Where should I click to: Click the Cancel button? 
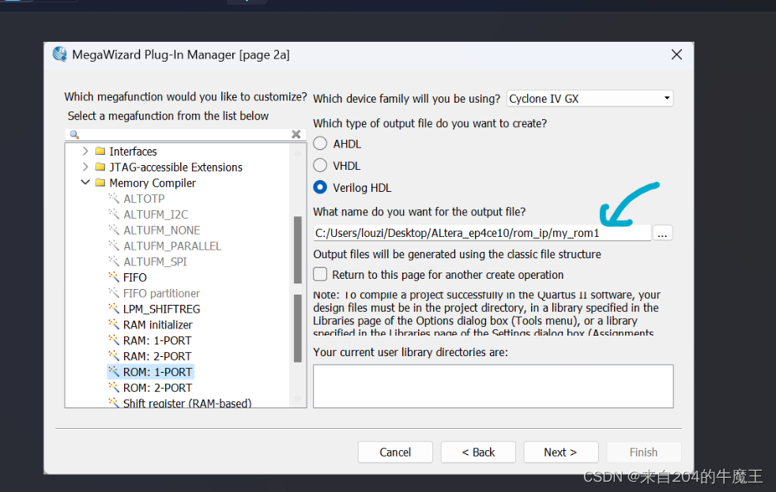[395, 452]
